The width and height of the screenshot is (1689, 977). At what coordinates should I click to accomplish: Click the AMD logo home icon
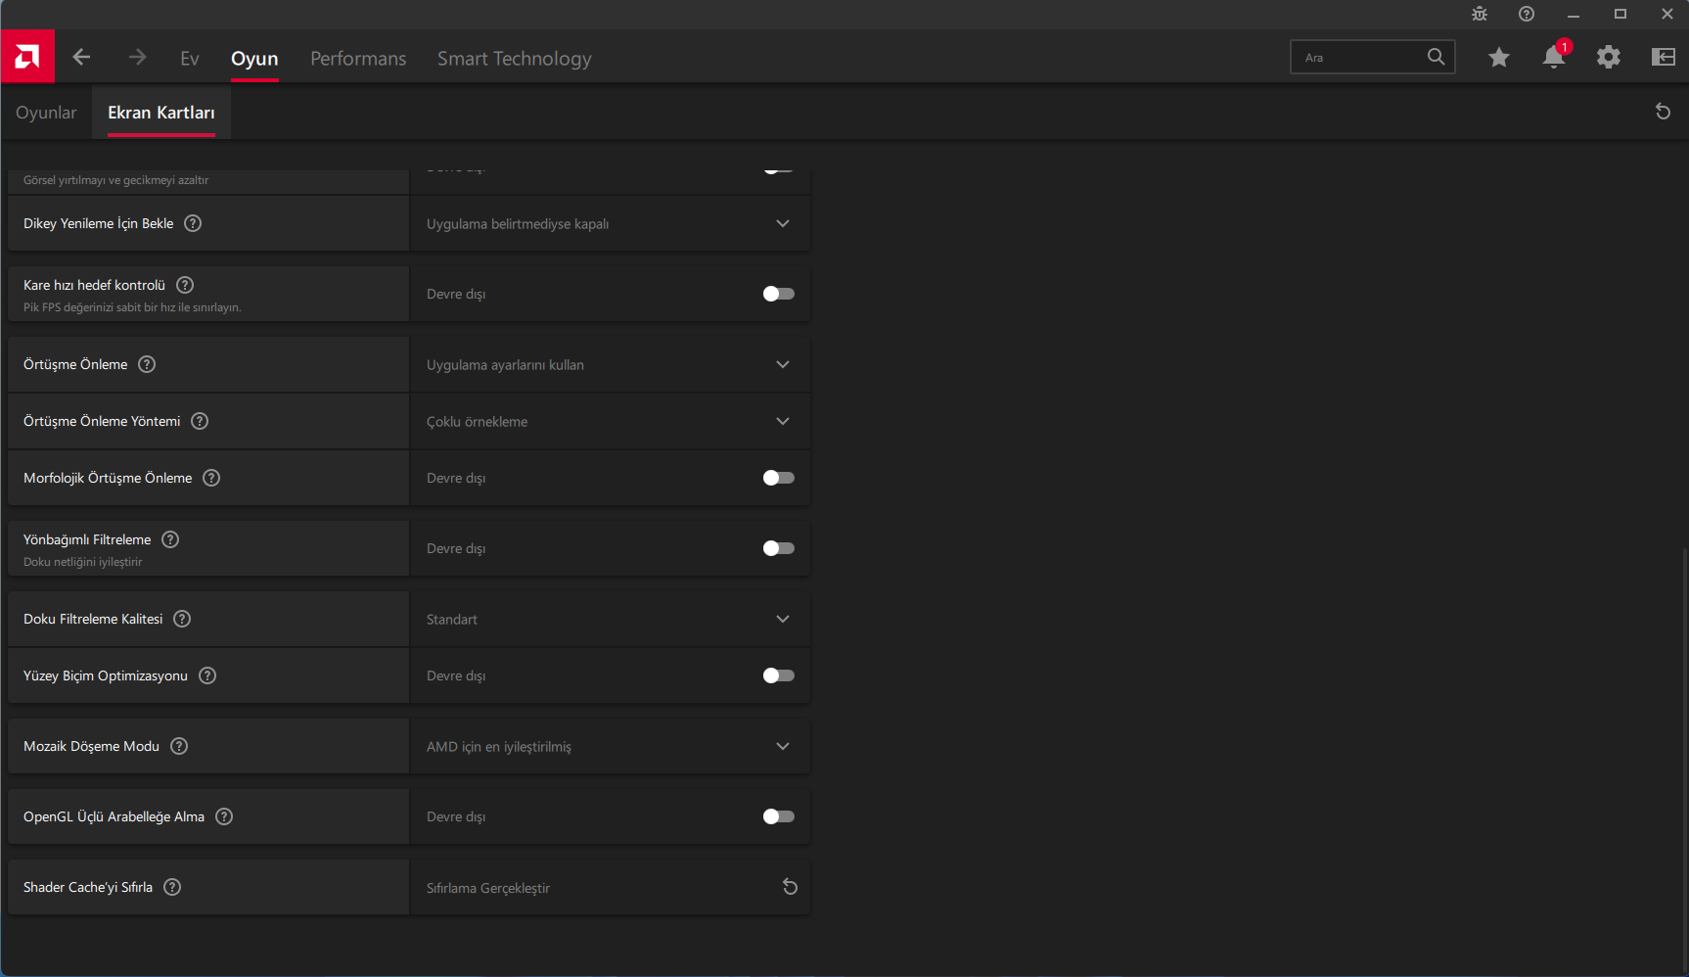pos(27,57)
